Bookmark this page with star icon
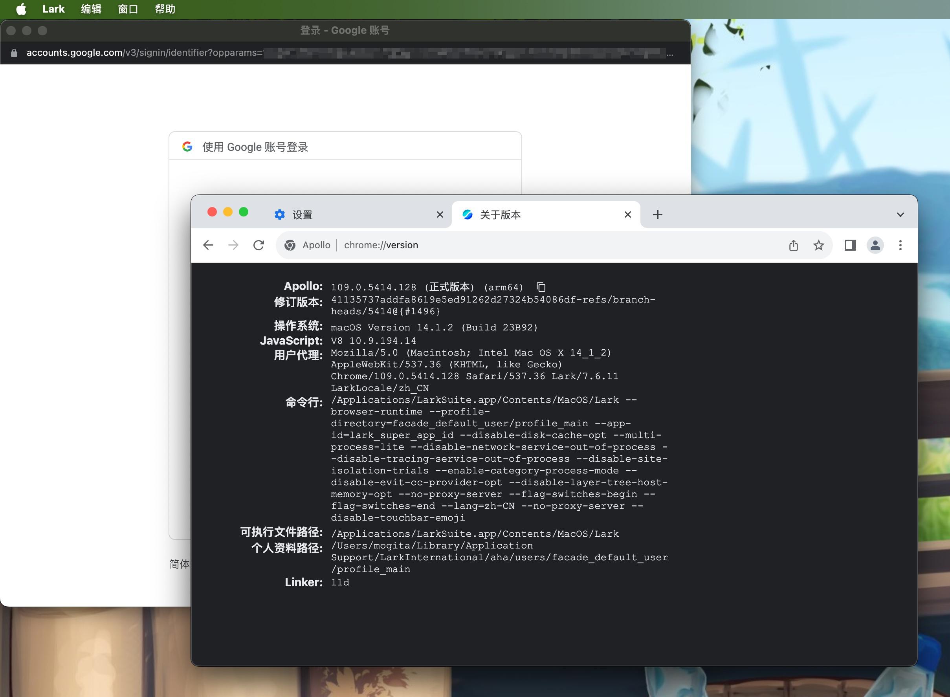950x697 pixels. (818, 245)
